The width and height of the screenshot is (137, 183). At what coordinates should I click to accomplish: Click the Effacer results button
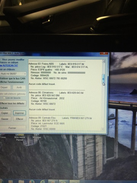click(19, 119)
